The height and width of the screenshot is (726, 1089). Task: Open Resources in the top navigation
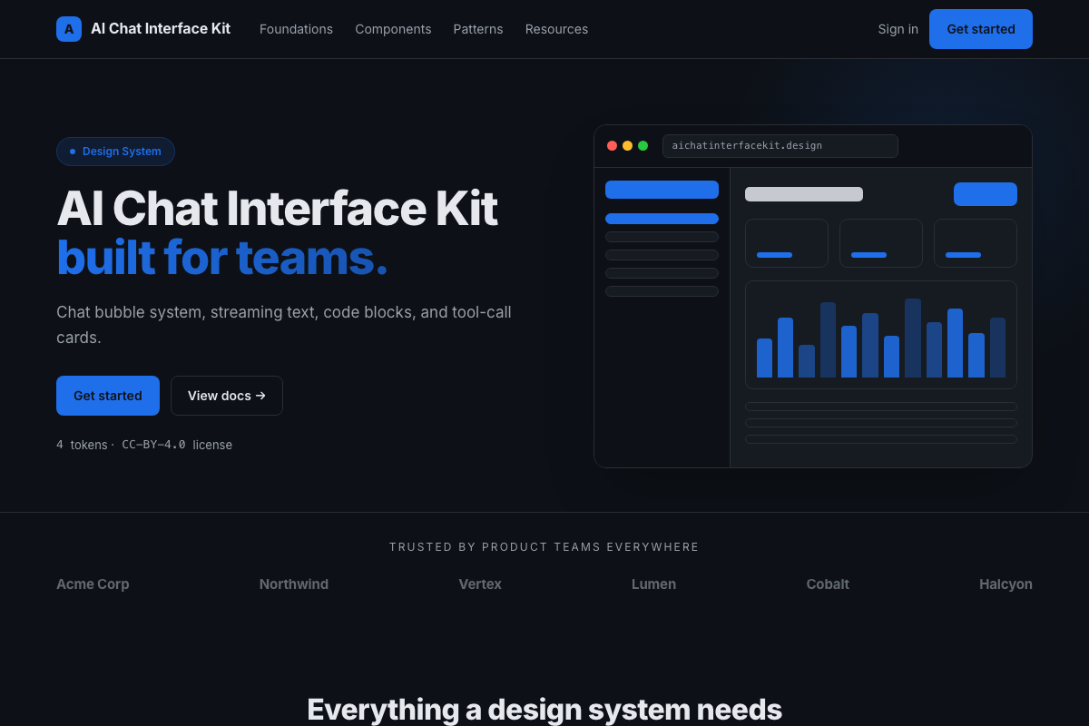click(x=556, y=29)
